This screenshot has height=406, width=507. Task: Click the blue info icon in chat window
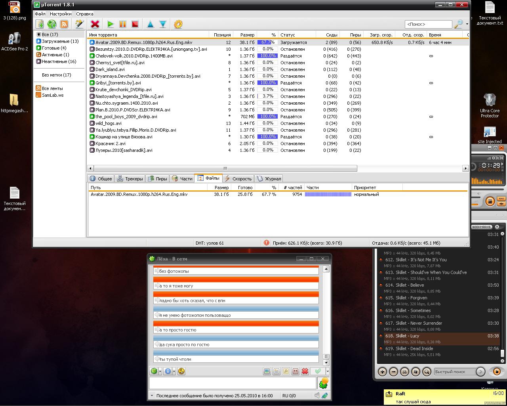pyautogui.click(x=168, y=371)
